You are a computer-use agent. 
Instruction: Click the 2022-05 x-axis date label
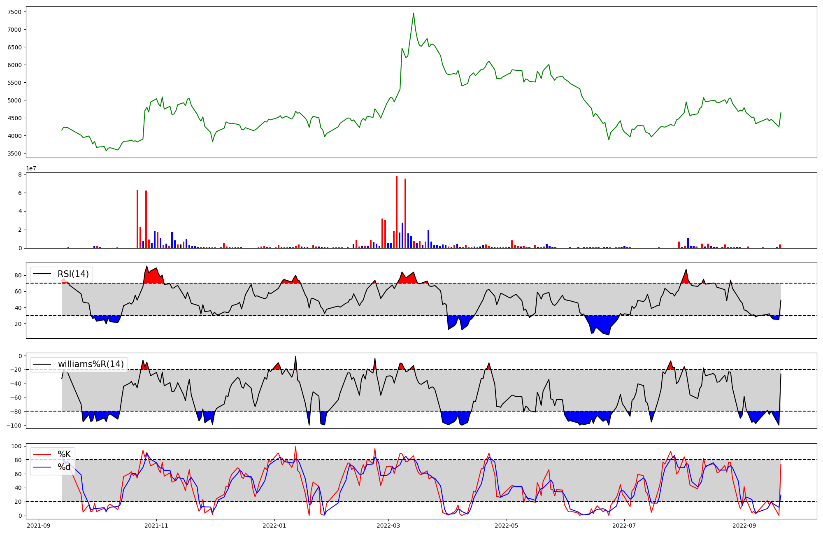[x=506, y=526]
